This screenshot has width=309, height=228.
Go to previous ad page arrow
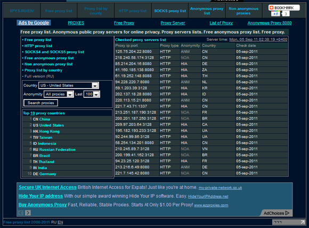21,213
